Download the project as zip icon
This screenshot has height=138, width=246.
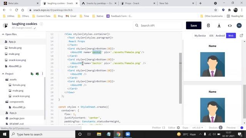219,26
